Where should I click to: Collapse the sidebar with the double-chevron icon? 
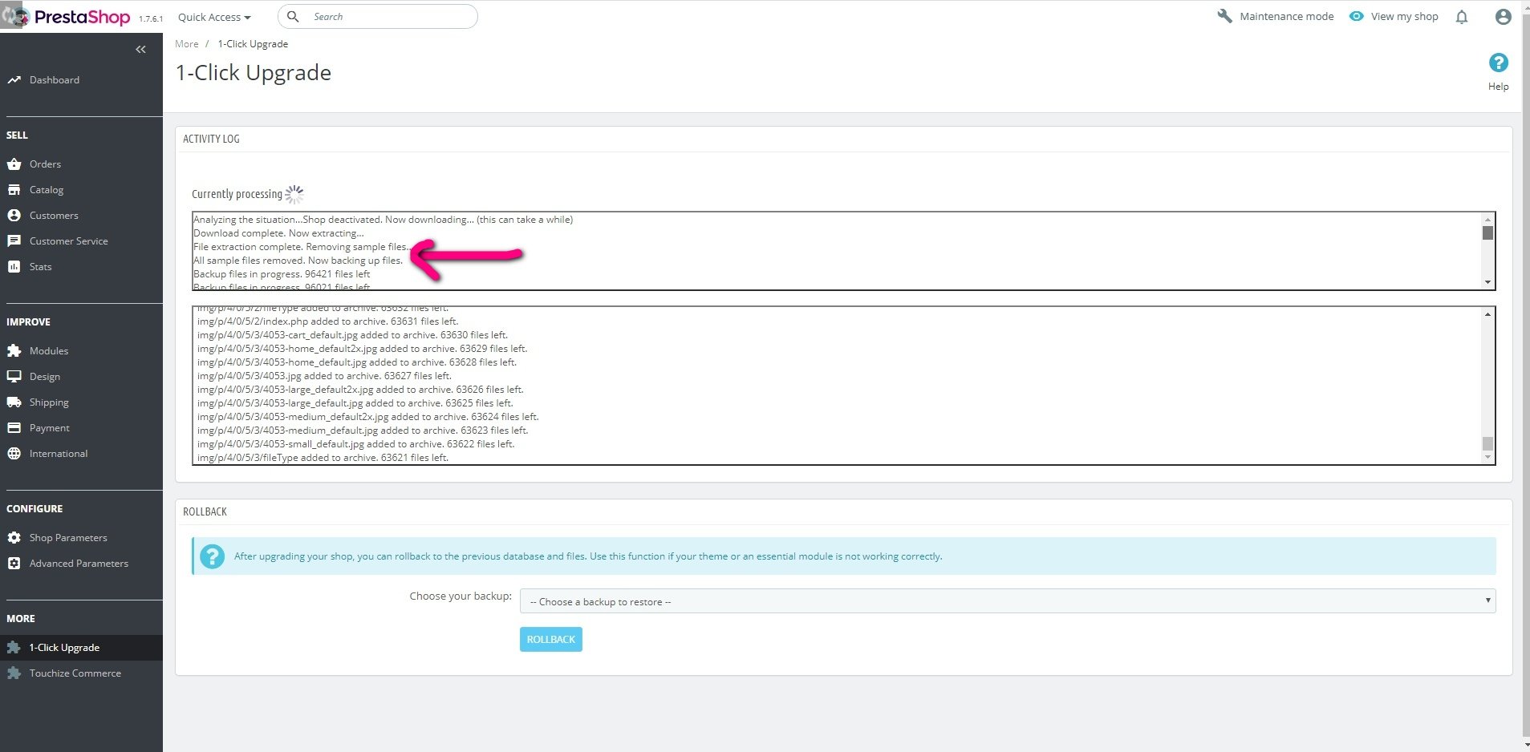pos(140,50)
